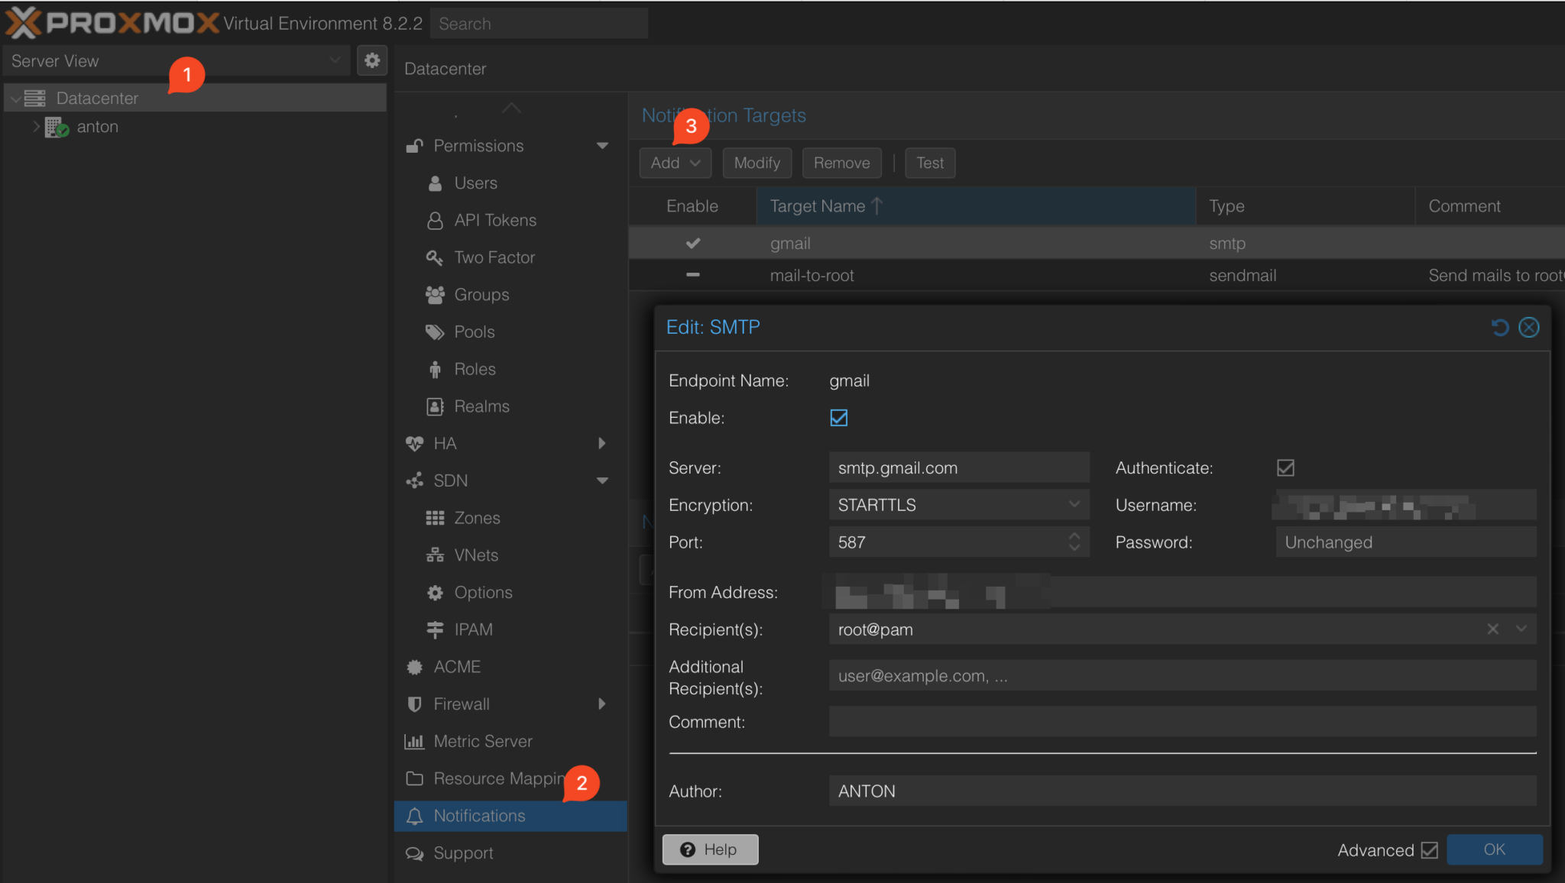This screenshot has width=1565, height=883.
Task: Clear the root@pam recipient with the X
Action: [x=1492, y=629]
